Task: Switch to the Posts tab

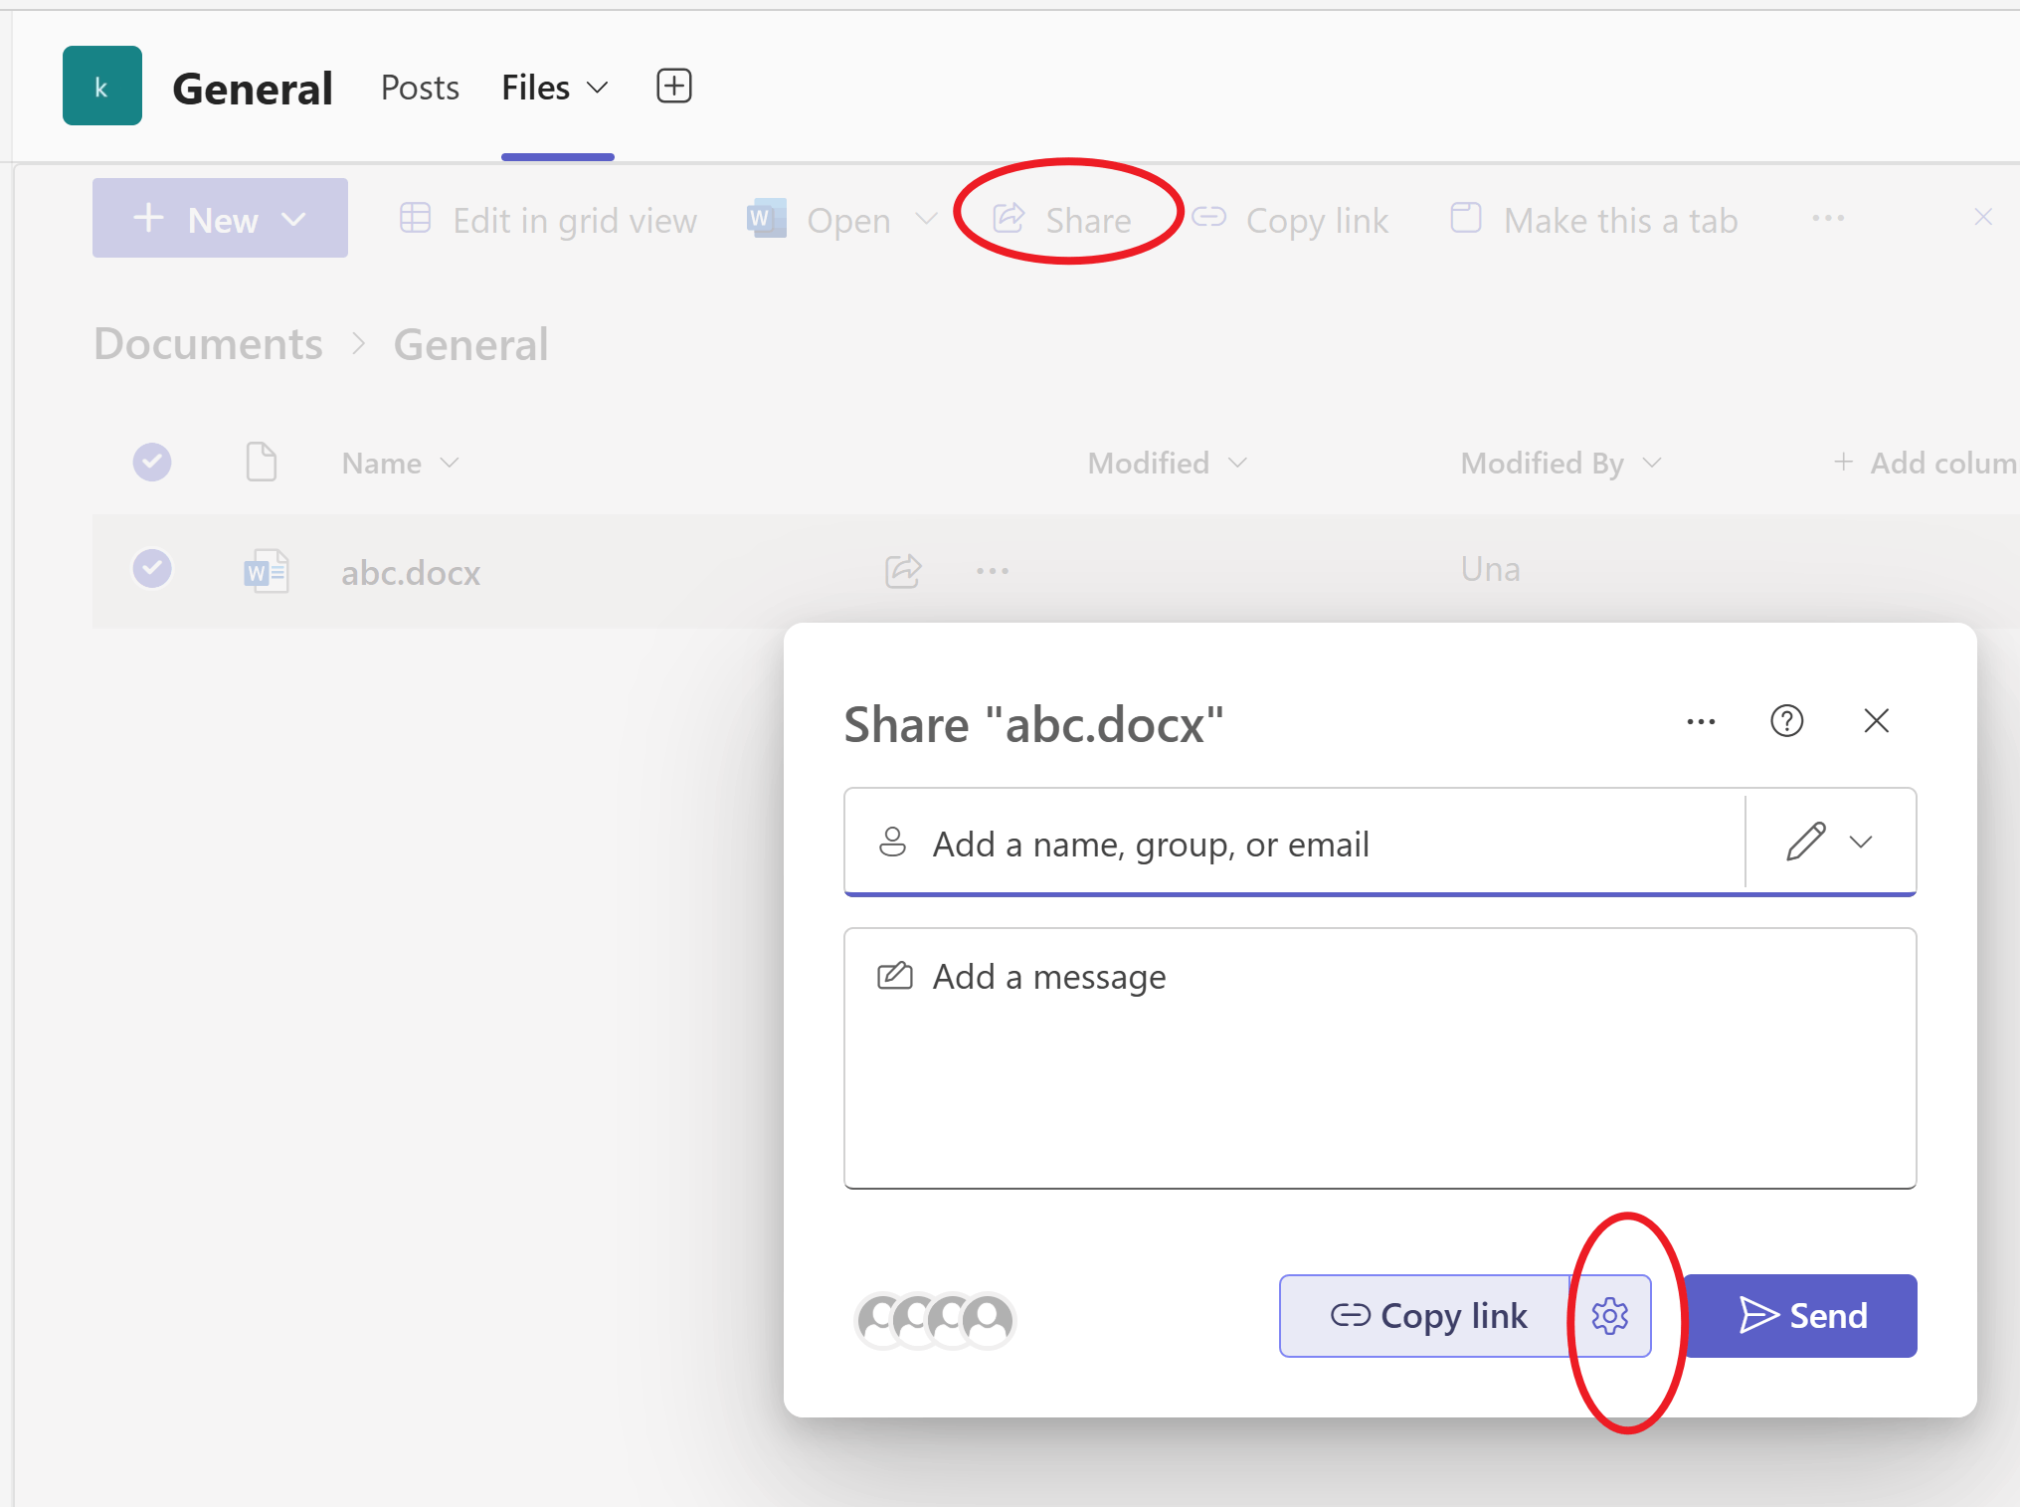Action: click(420, 88)
